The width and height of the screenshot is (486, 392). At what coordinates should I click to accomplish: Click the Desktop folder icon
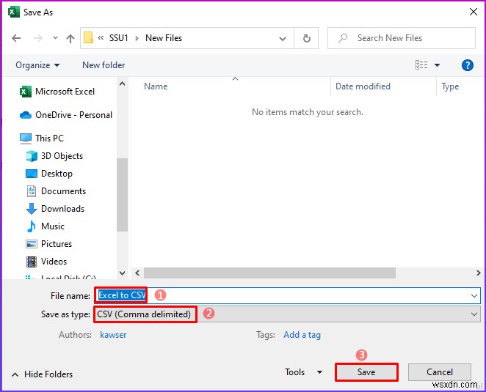(32, 174)
